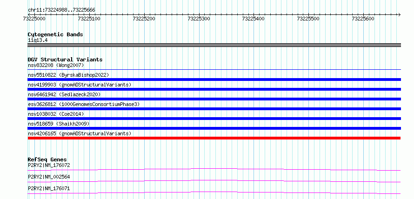Click the esv3626812 (1000GenomesConsortiumPhase3) label
This screenshot has height=199, width=414.
click(84, 104)
